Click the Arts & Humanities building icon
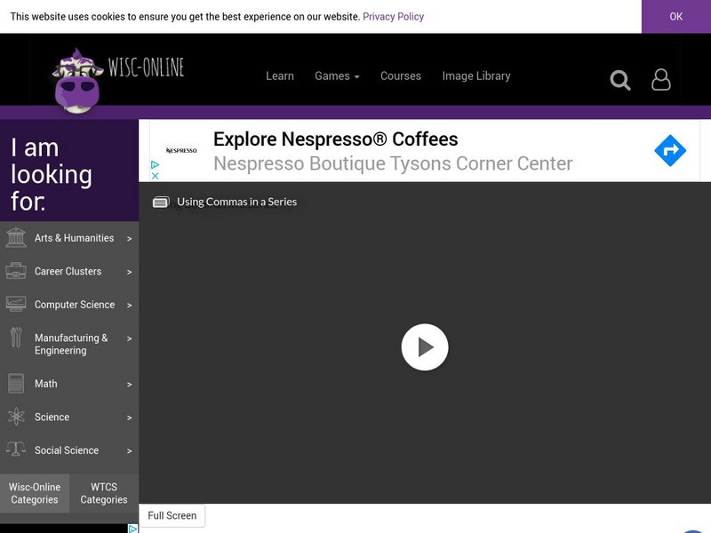 (x=16, y=237)
